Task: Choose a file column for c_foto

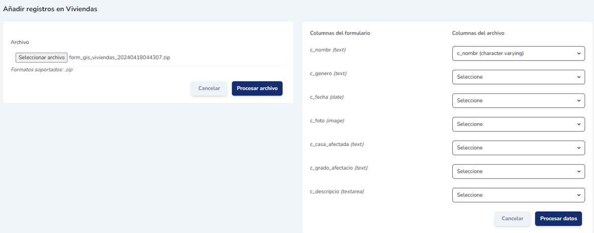Action: [x=518, y=124]
